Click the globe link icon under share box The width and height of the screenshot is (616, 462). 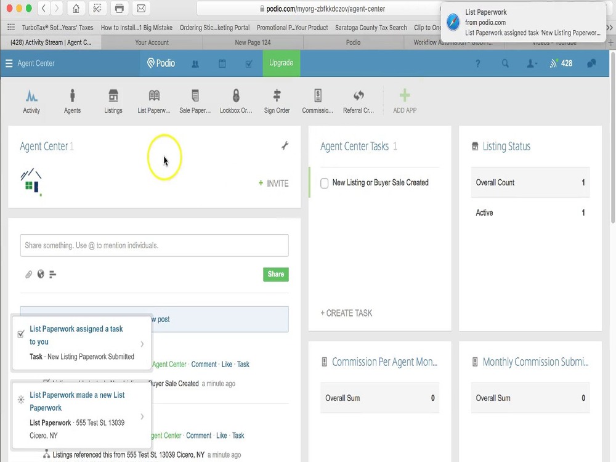pos(41,274)
